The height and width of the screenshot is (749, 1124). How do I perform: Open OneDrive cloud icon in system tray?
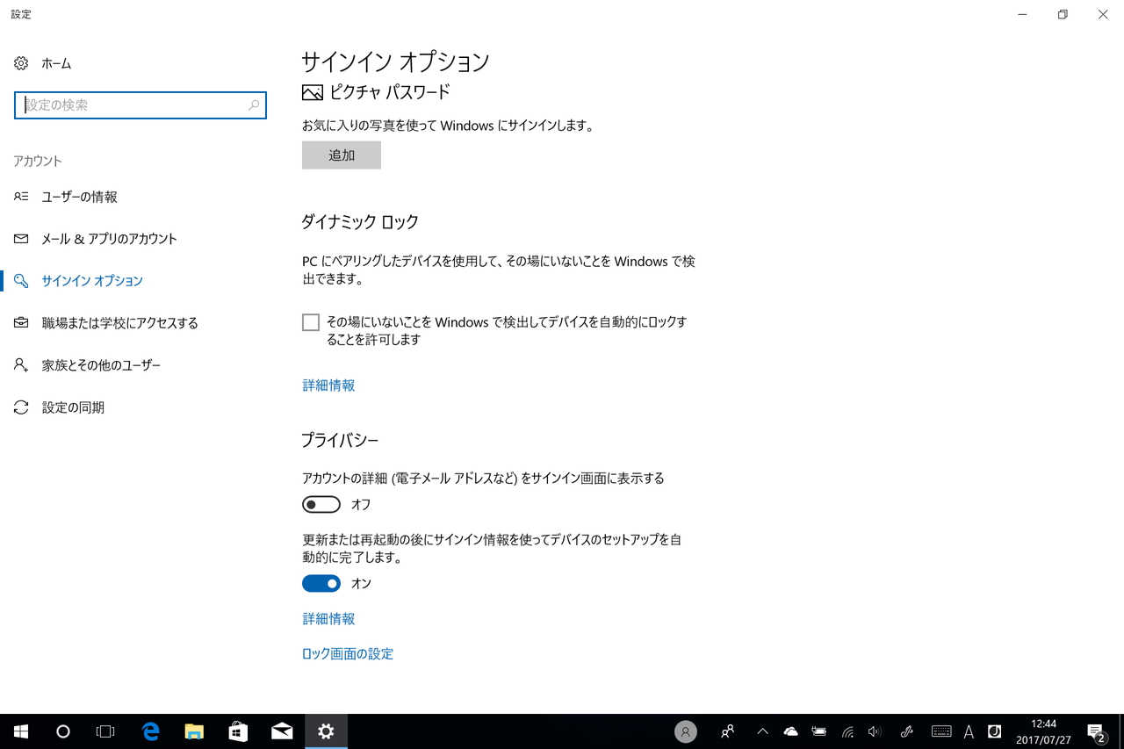[x=790, y=731]
